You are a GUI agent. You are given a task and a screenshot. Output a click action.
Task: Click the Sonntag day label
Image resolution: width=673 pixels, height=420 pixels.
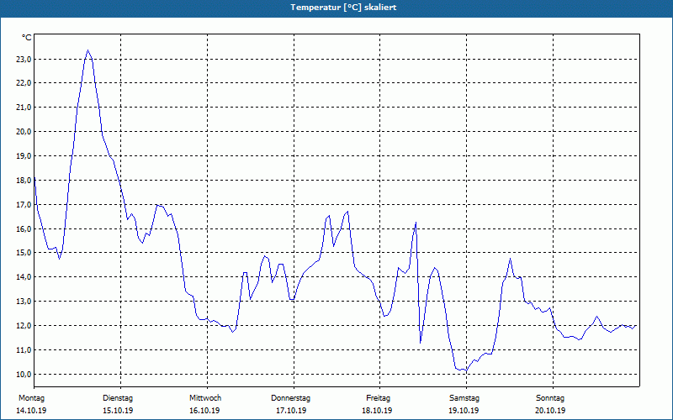[x=550, y=398]
